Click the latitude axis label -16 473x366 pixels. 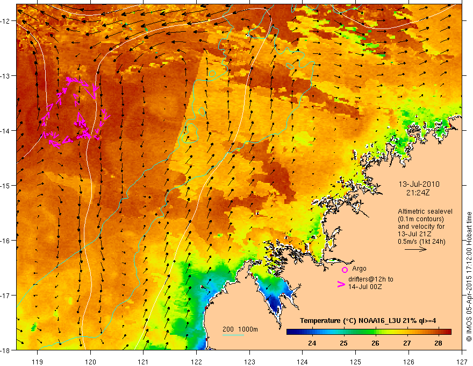(x=5, y=241)
